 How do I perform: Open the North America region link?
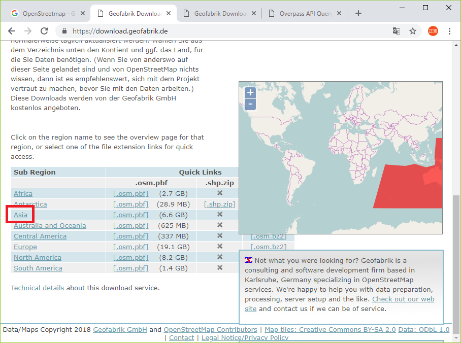[x=38, y=257]
